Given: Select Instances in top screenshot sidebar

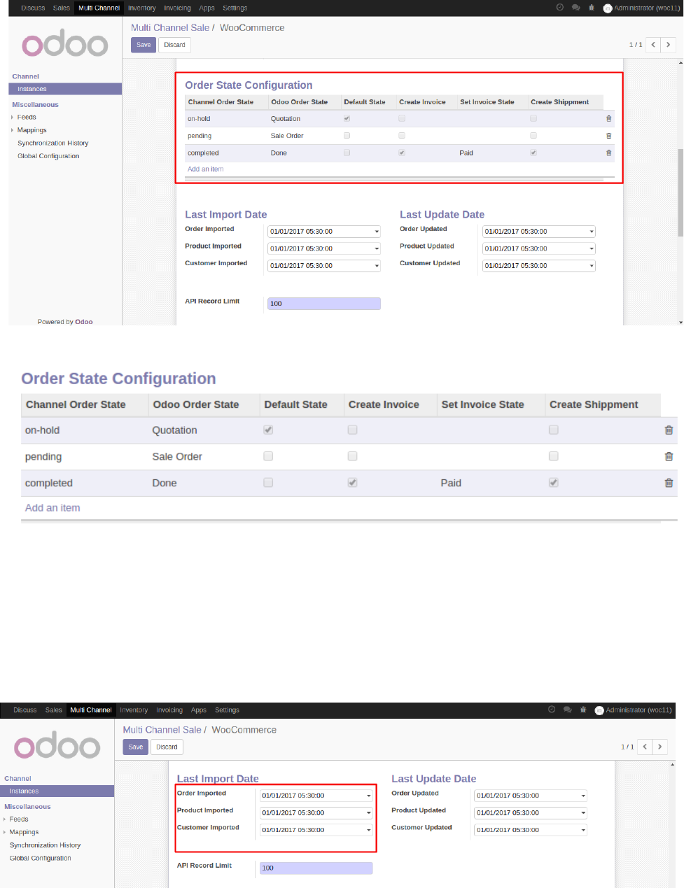Looking at the screenshot, I should click(65, 89).
